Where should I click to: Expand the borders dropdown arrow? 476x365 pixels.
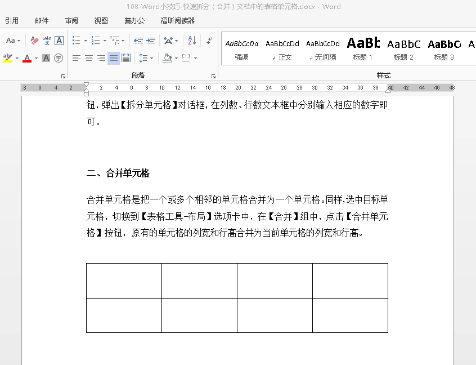195,58
